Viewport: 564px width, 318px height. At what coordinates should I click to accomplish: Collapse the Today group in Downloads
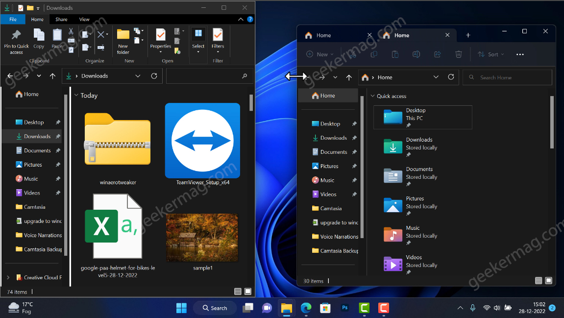tap(76, 95)
